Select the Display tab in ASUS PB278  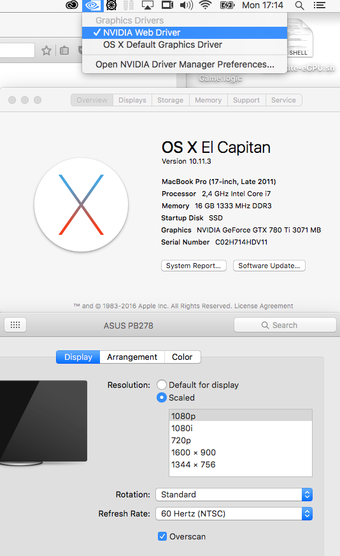pos(78,357)
